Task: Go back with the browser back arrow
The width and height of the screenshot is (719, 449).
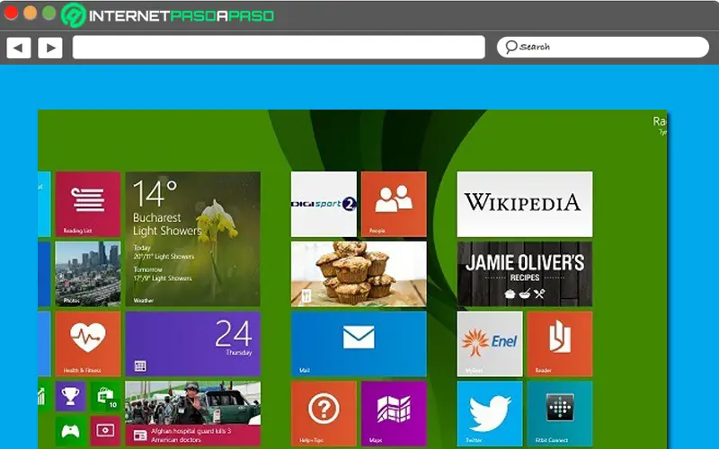Action: pyautogui.click(x=19, y=48)
